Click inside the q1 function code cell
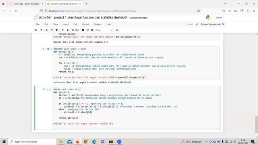The width and height of the screenshot is (258, 145). [x=136, y=108]
